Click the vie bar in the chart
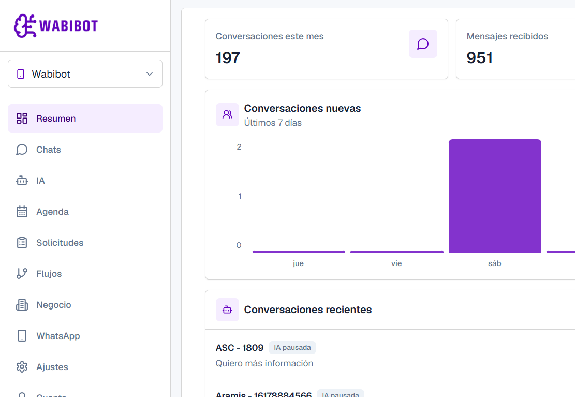575x397 pixels. point(397,252)
